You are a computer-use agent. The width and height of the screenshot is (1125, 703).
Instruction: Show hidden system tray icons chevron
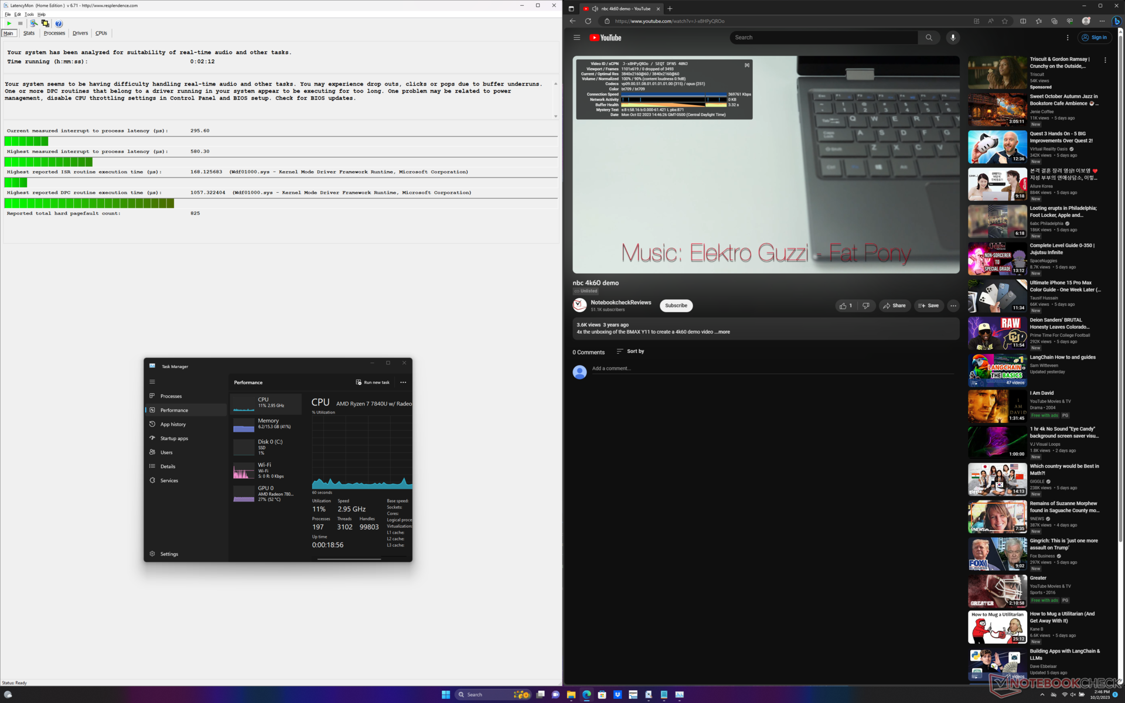(x=1042, y=695)
